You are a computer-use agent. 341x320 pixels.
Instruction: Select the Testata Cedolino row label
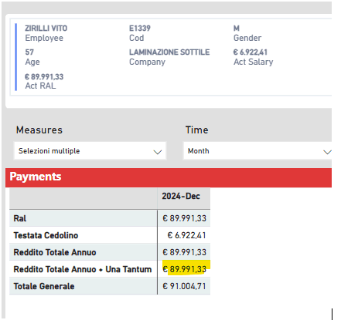(x=46, y=235)
